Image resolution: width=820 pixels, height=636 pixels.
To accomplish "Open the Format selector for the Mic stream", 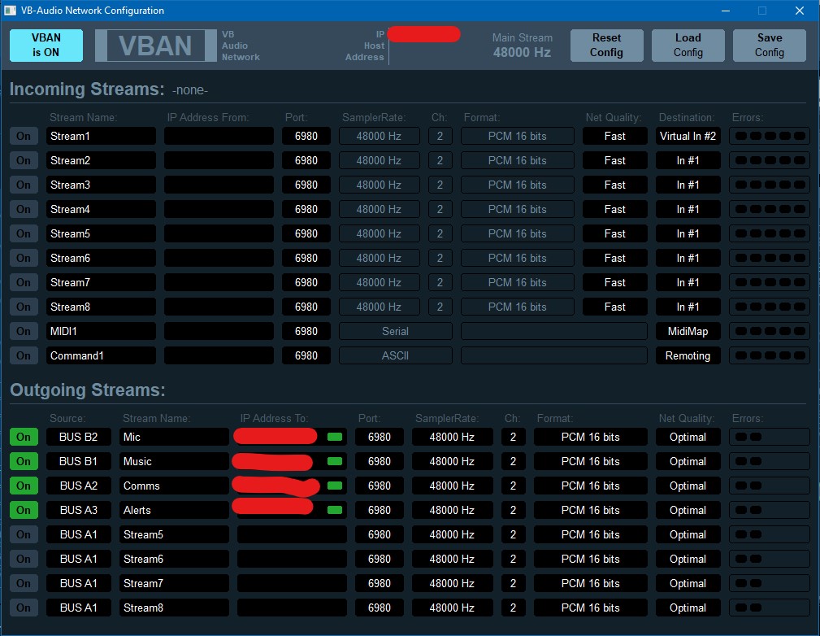I will point(590,437).
